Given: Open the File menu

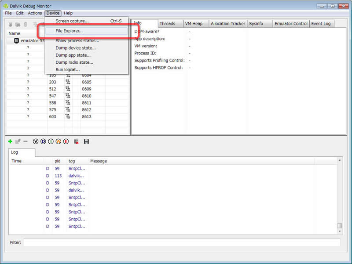Looking at the screenshot, I should (8, 13).
